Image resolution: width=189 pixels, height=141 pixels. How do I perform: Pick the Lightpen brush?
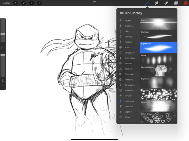click(158, 36)
